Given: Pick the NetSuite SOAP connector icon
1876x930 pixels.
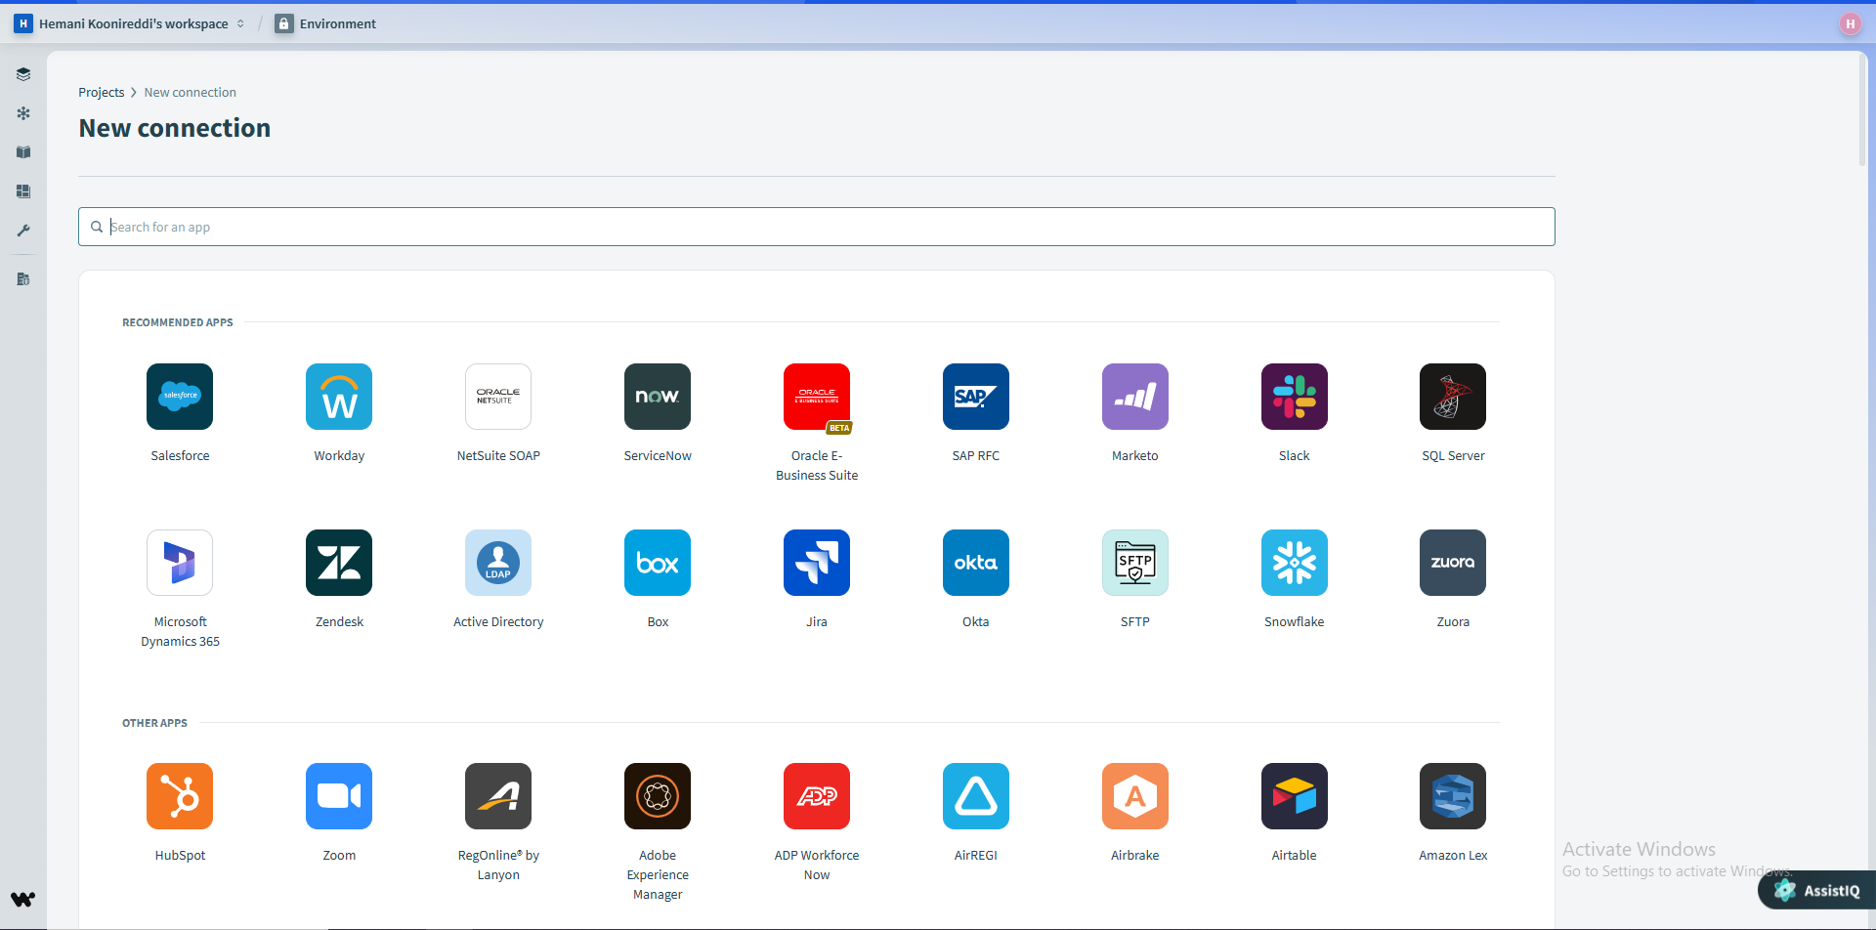Looking at the screenshot, I should 498,397.
